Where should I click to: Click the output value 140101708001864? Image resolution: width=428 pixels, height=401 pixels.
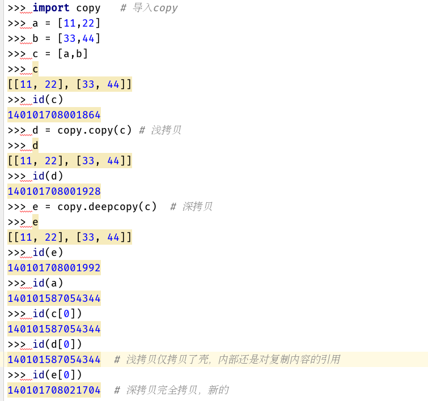point(54,115)
